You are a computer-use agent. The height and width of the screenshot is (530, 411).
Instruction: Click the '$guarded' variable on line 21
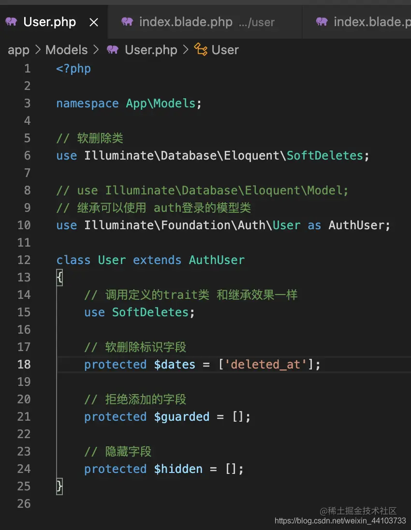point(181,417)
